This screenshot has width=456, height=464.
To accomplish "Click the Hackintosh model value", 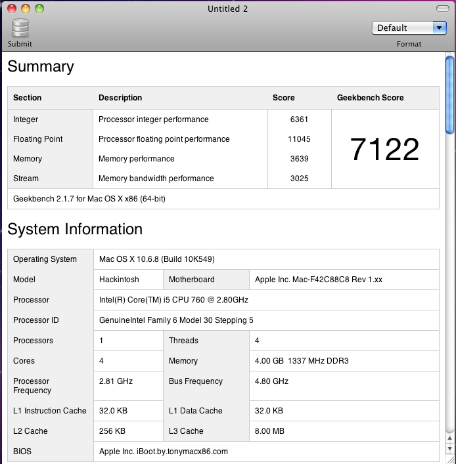I will [x=119, y=280].
